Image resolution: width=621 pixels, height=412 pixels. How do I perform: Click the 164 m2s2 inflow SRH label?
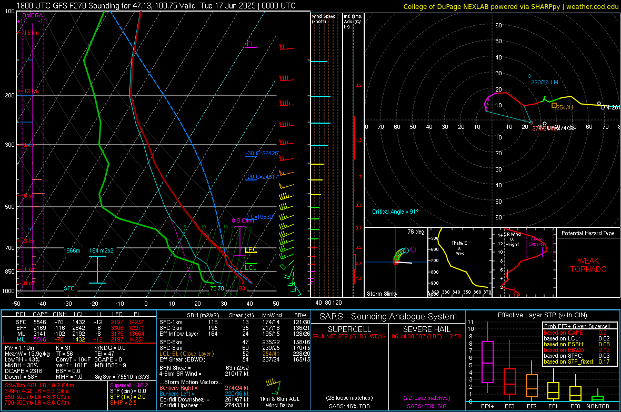point(102,251)
